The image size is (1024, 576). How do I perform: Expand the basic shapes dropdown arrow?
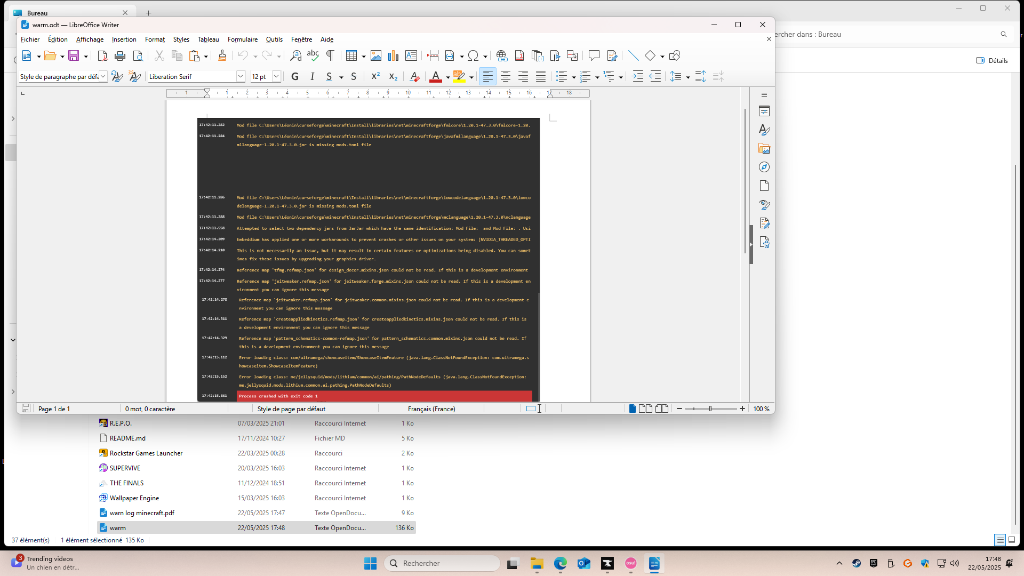pyautogui.click(x=662, y=56)
